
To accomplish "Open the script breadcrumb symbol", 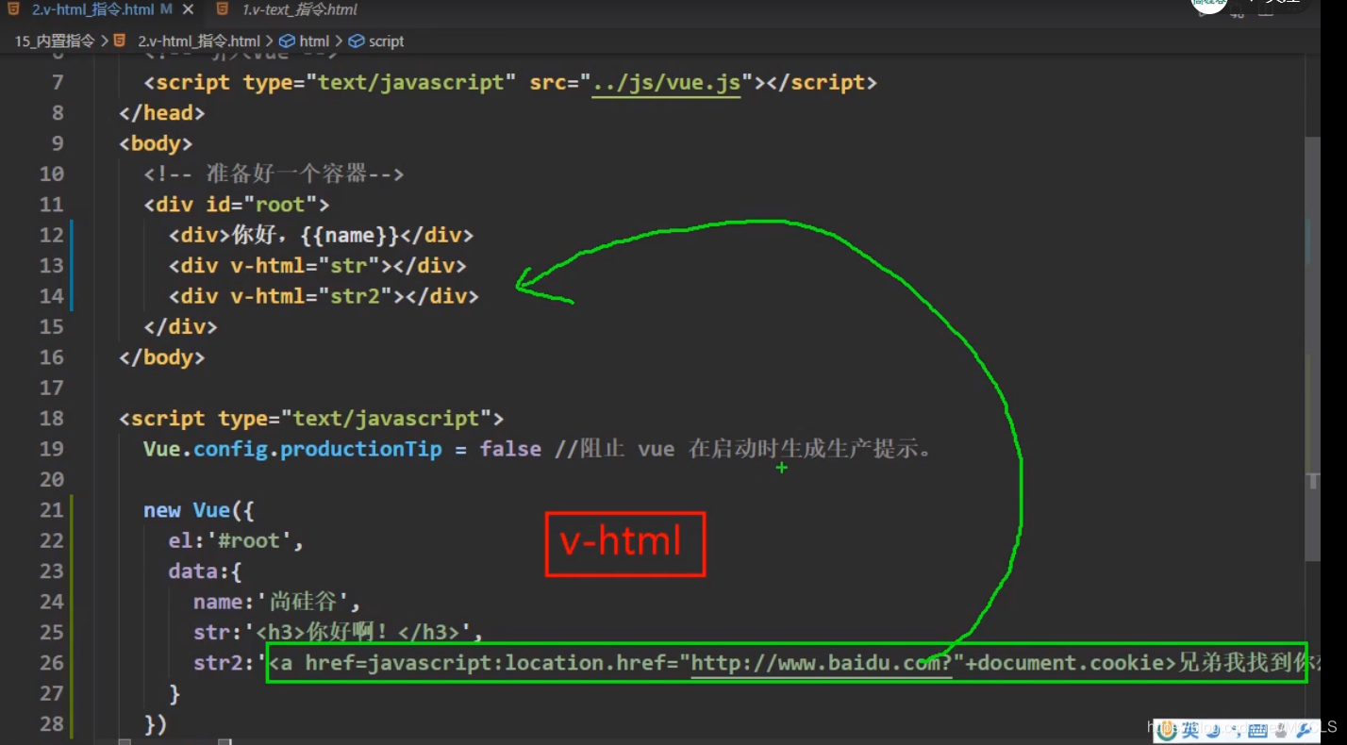I will pyautogui.click(x=386, y=41).
